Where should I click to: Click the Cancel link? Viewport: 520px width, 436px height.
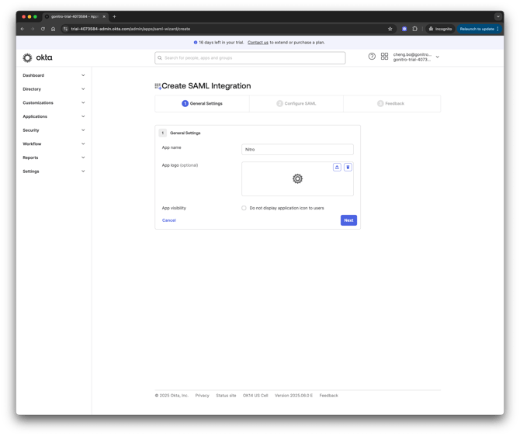[x=168, y=220]
